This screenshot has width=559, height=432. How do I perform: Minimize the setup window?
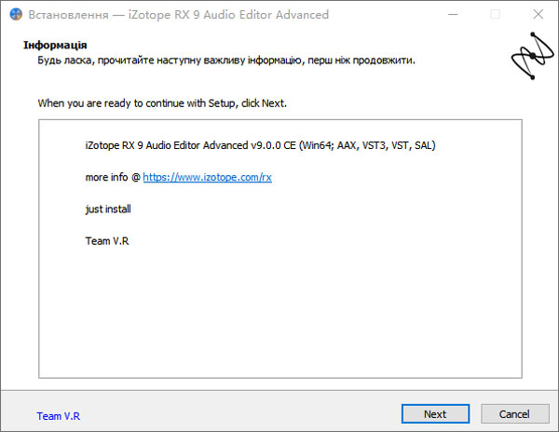tap(452, 15)
